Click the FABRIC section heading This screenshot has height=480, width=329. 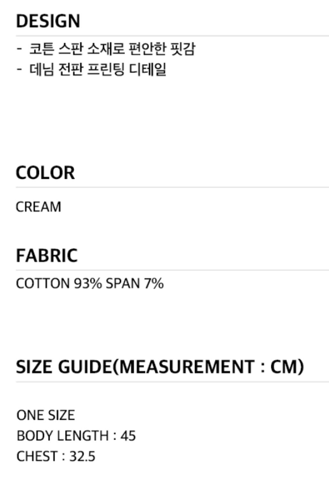pyautogui.click(x=47, y=255)
